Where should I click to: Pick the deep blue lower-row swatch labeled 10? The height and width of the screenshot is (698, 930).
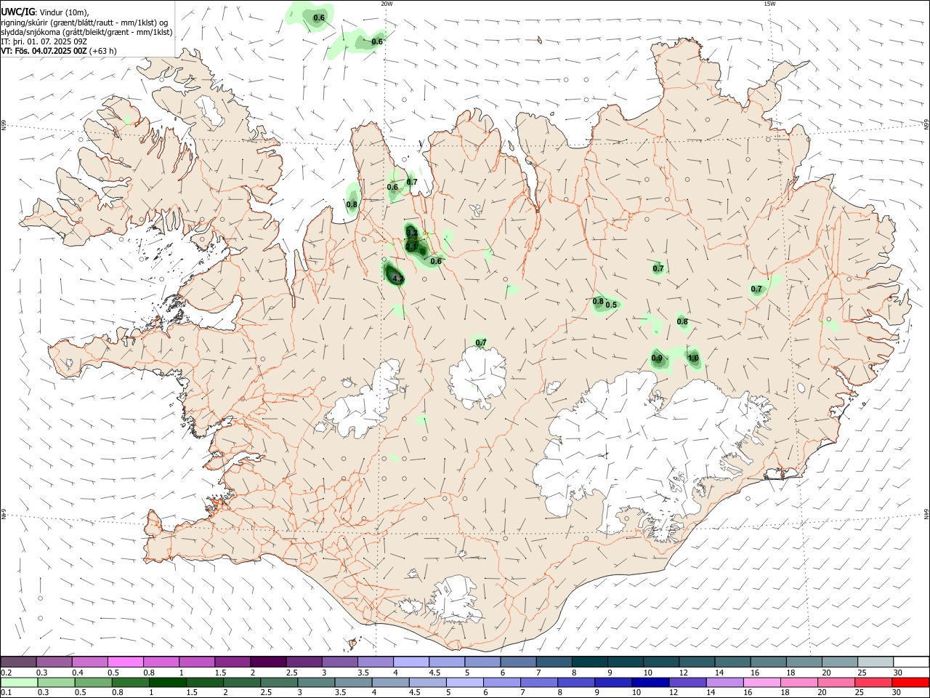coord(651,683)
